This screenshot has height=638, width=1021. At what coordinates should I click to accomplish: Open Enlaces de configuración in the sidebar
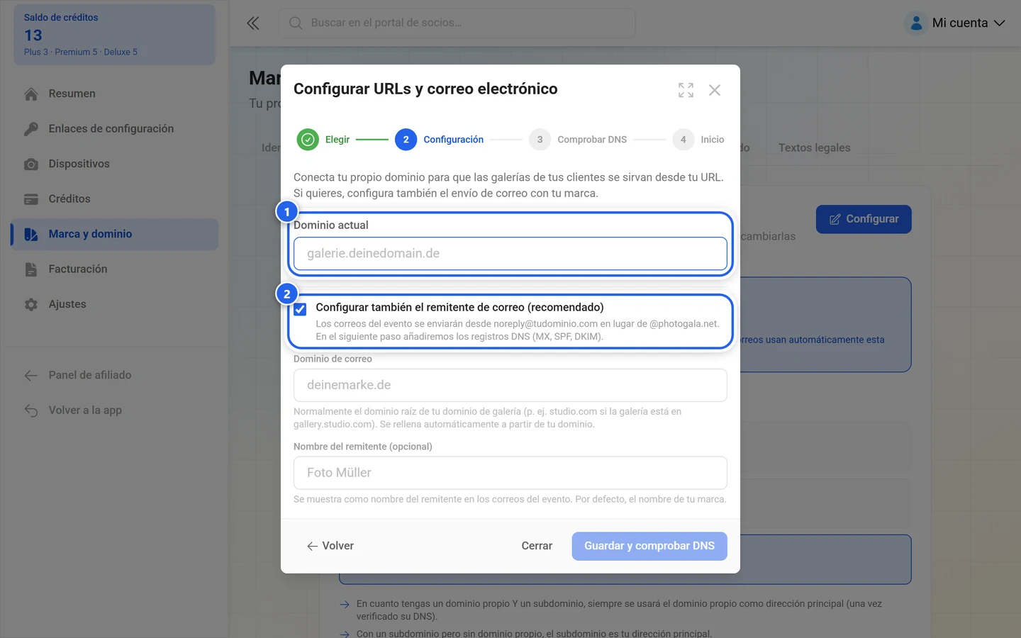click(x=115, y=129)
